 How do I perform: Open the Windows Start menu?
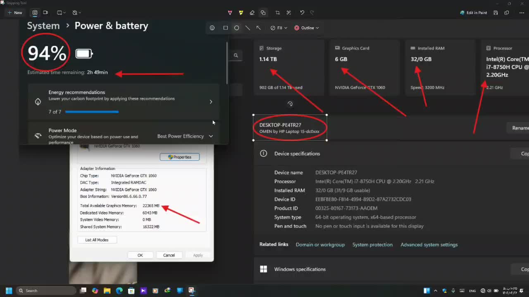coord(9,291)
